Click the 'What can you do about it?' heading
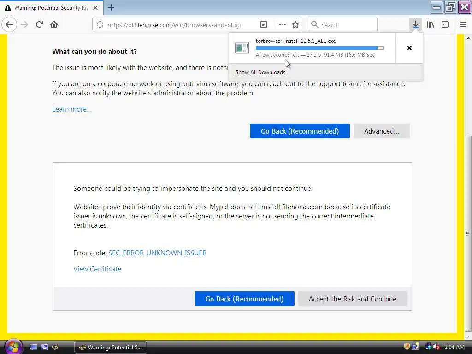 (94, 52)
